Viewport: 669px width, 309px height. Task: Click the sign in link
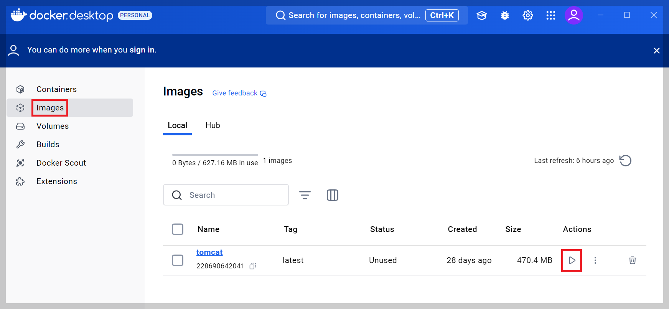(x=142, y=50)
